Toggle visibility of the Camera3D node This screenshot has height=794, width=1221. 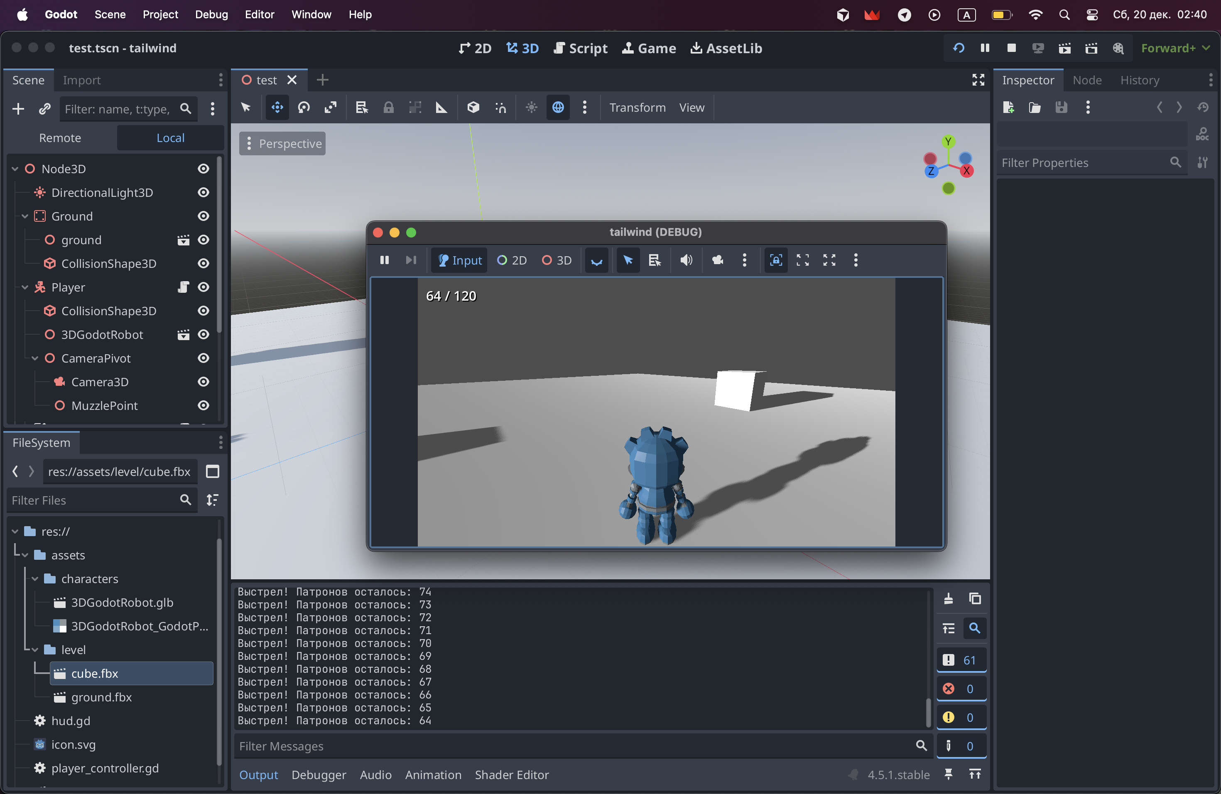[203, 382]
